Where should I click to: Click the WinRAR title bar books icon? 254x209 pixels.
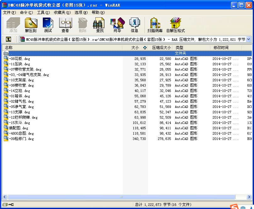tap(4, 5)
